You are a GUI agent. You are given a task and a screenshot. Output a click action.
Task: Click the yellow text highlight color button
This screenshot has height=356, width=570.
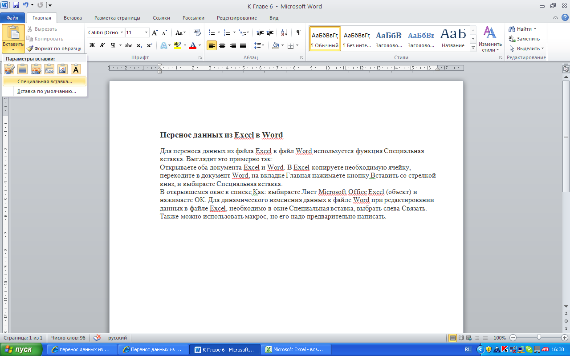point(177,45)
